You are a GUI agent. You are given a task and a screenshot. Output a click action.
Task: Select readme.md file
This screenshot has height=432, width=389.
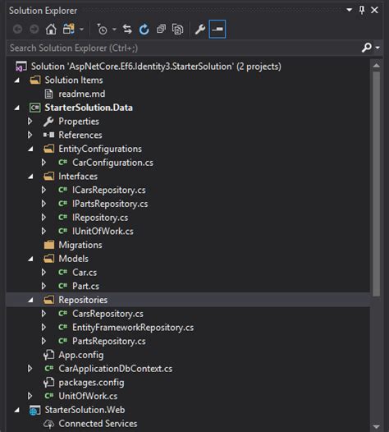pos(82,94)
